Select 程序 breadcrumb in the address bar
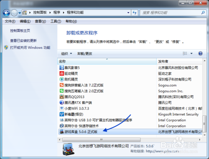 57,13
